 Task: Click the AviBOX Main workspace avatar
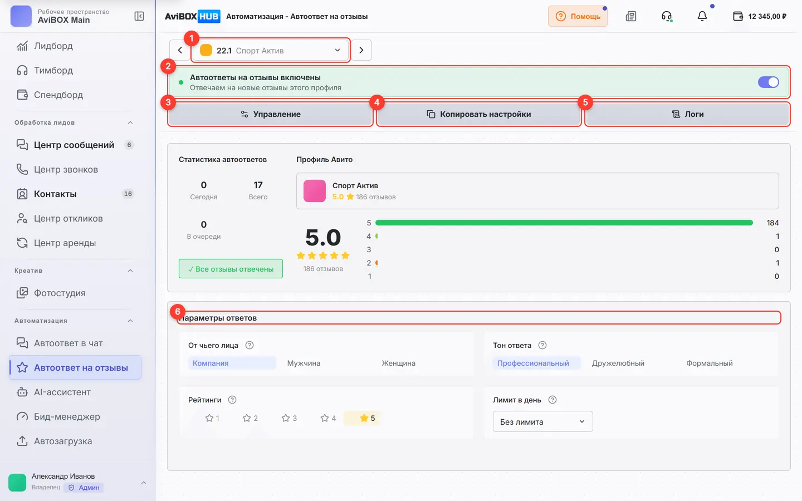[x=21, y=16]
